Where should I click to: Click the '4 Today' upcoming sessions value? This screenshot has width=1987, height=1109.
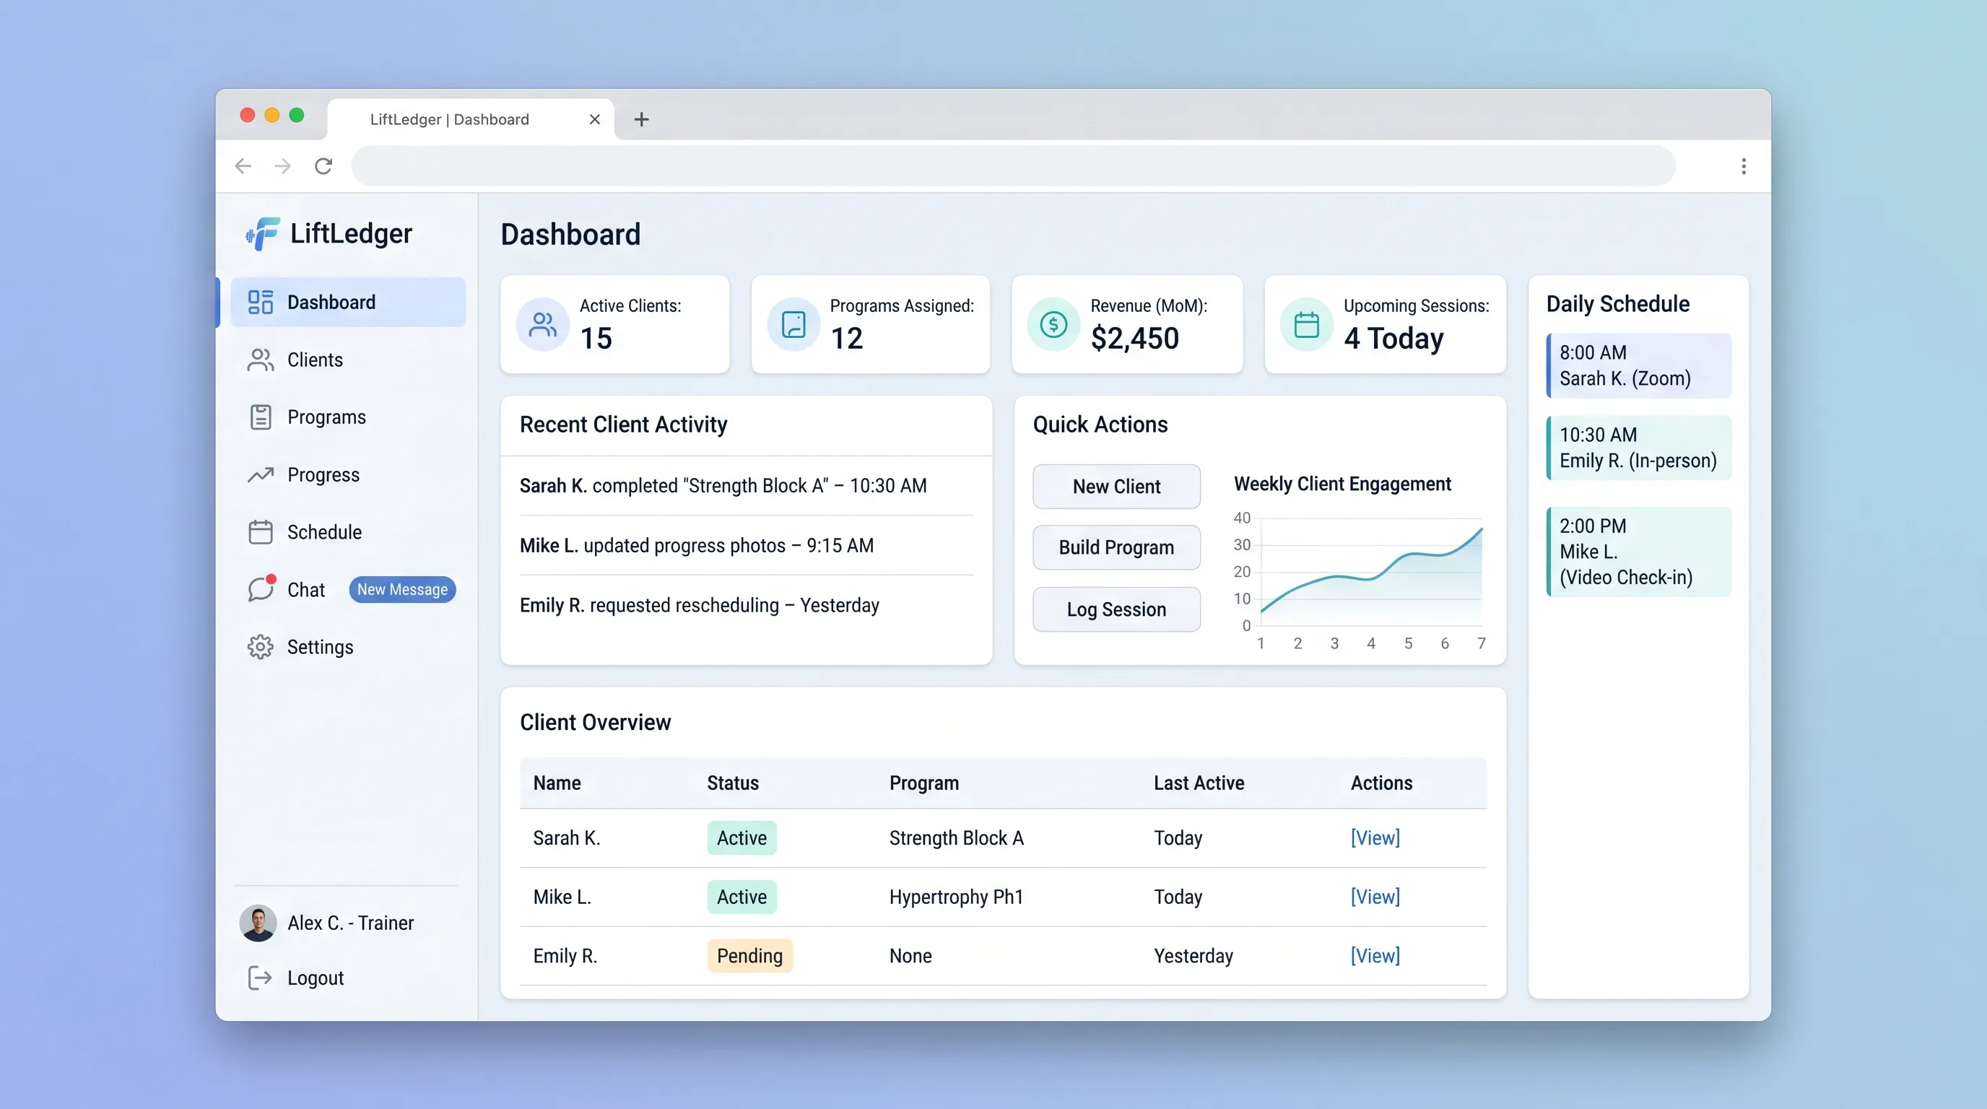point(1393,339)
